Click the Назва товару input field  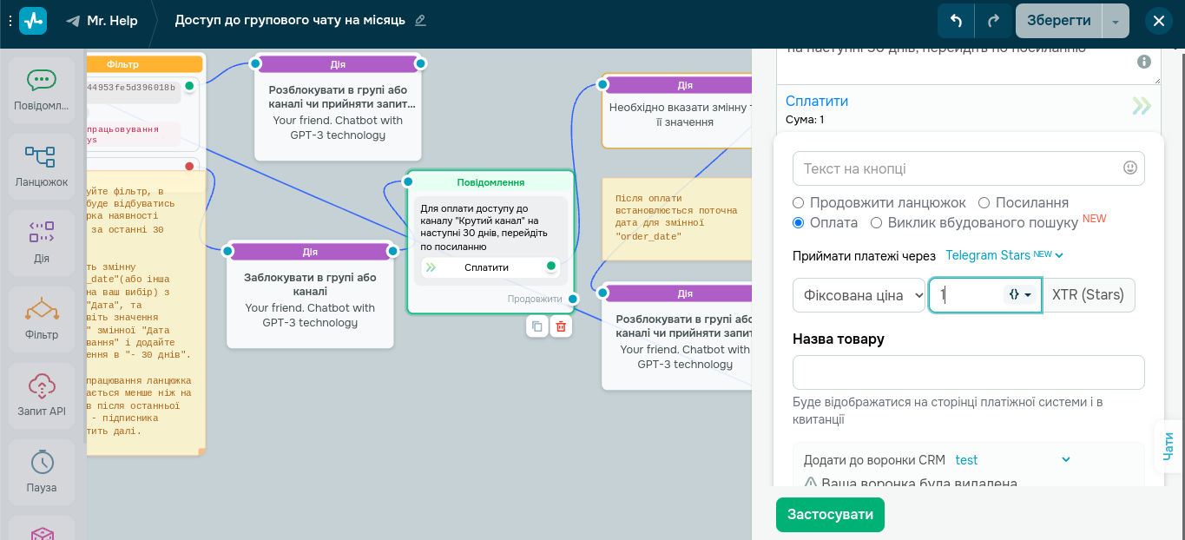click(968, 372)
